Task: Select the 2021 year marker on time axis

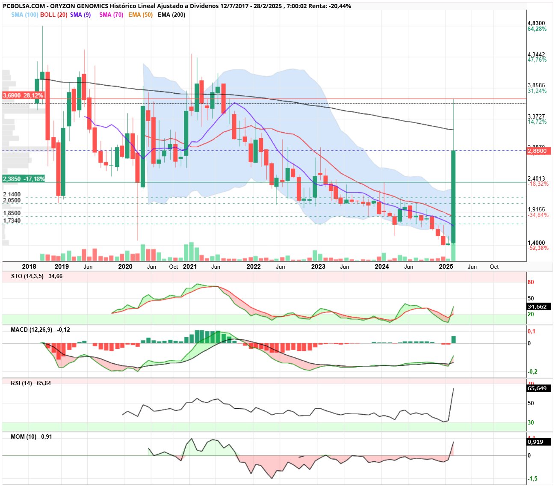Action: [190, 267]
